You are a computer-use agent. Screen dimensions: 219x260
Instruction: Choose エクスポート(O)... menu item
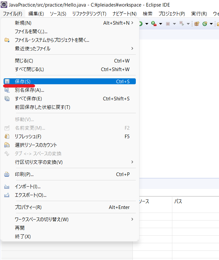pyautogui.click(x=70, y=195)
